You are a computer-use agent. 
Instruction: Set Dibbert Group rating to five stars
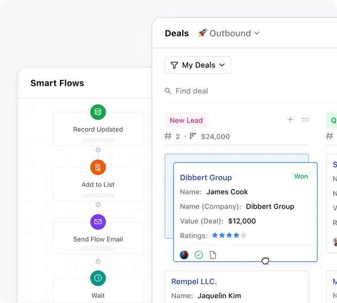click(x=244, y=235)
